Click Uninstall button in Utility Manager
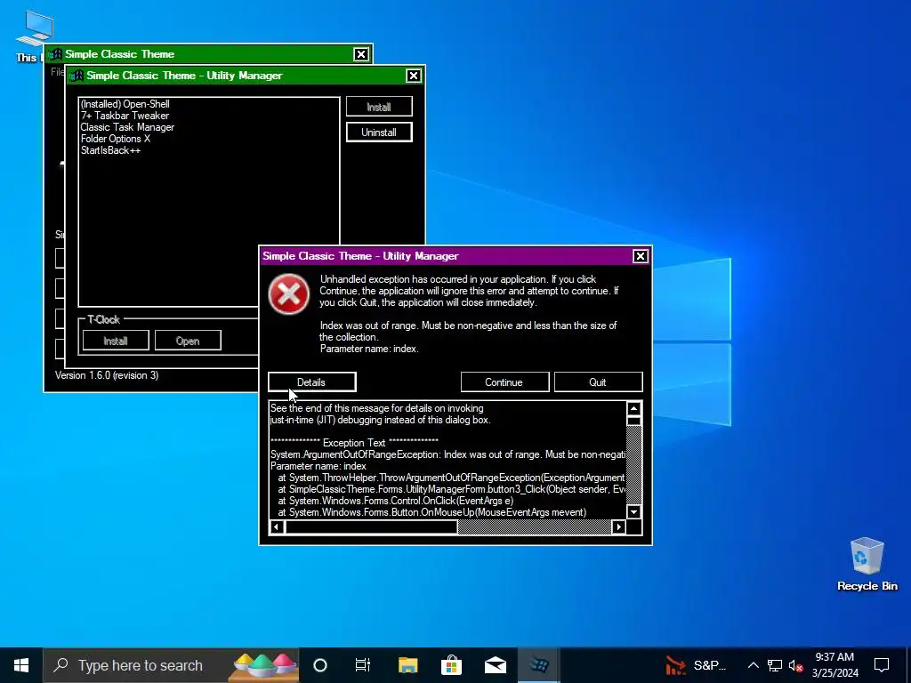The image size is (911, 683). [379, 133]
